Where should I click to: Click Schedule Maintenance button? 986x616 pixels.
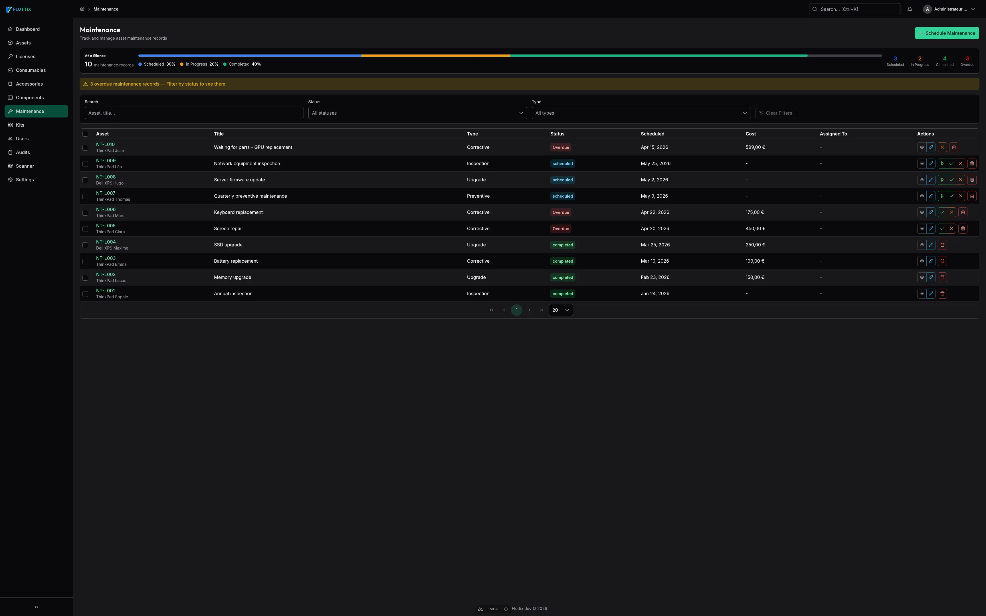(x=947, y=33)
